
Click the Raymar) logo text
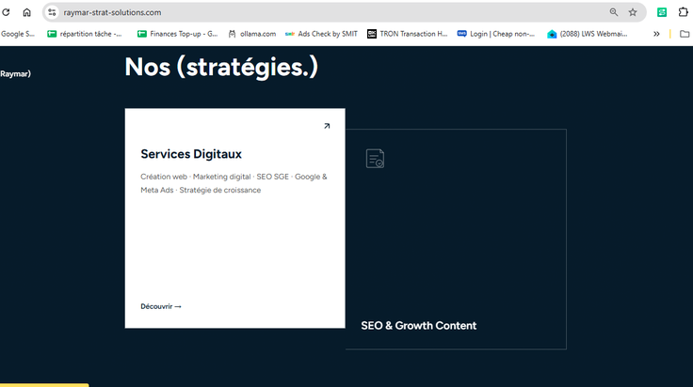[x=15, y=74]
